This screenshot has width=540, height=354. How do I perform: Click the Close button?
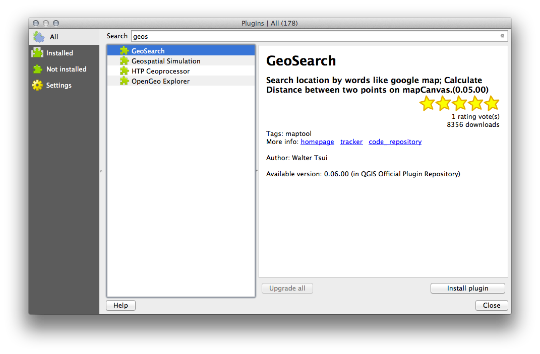click(491, 305)
